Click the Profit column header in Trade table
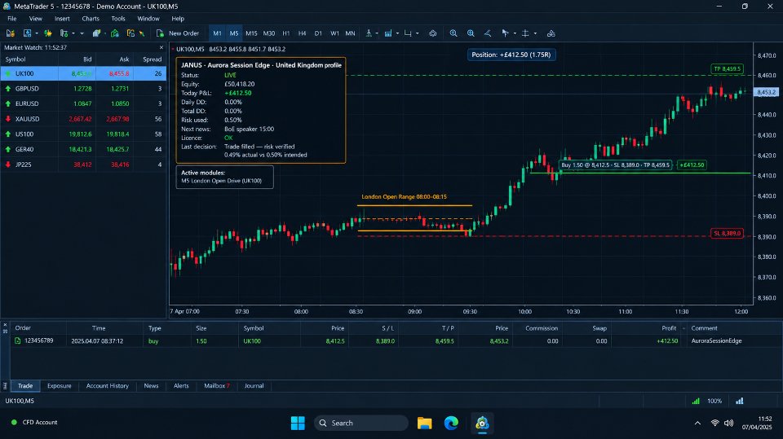This screenshot has width=783, height=439. [669, 328]
